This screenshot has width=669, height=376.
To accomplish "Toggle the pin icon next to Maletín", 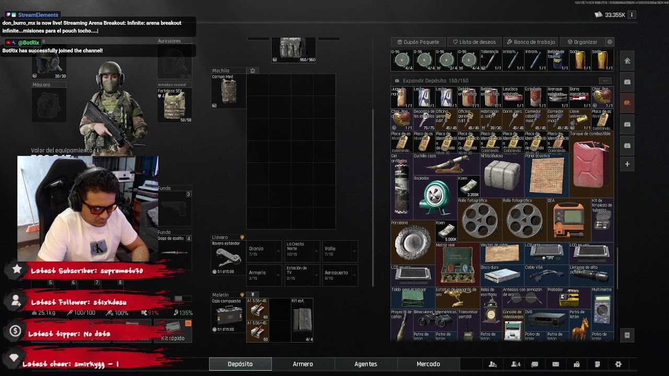I will [x=253, y=295].
